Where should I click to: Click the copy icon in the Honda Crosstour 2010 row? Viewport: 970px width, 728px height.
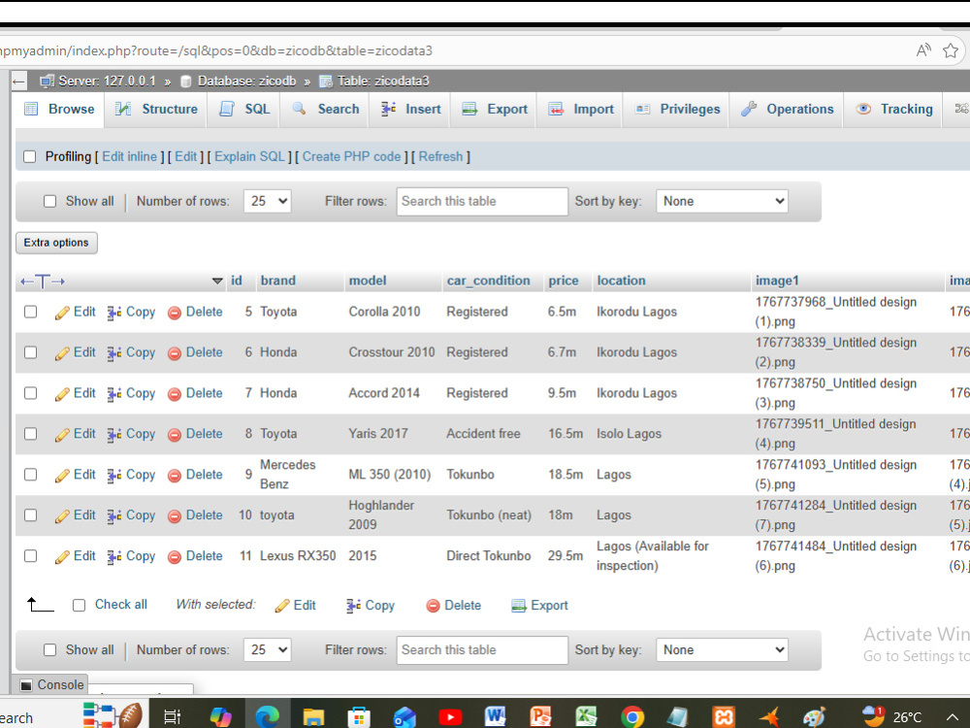(113, 353)
